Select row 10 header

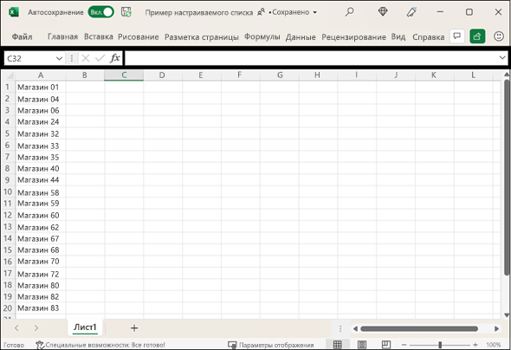tap(8, 192)
